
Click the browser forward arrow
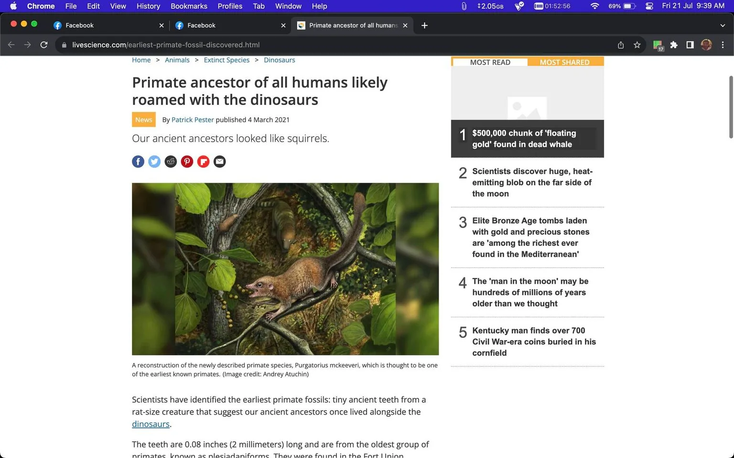(x=28, y=45)
